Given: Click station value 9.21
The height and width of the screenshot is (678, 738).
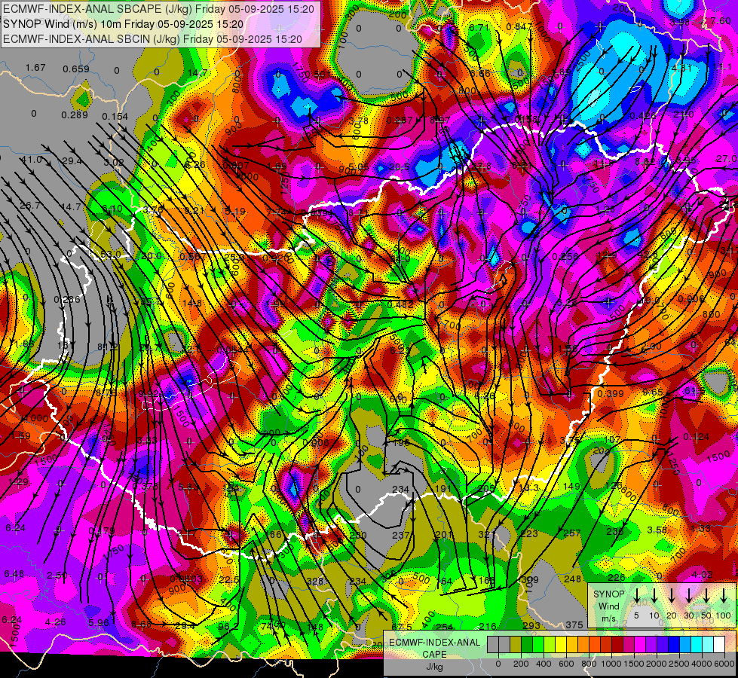Looking at the screenshot, I should (x=194, y=210).
